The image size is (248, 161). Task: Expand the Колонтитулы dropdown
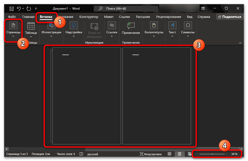154,36
